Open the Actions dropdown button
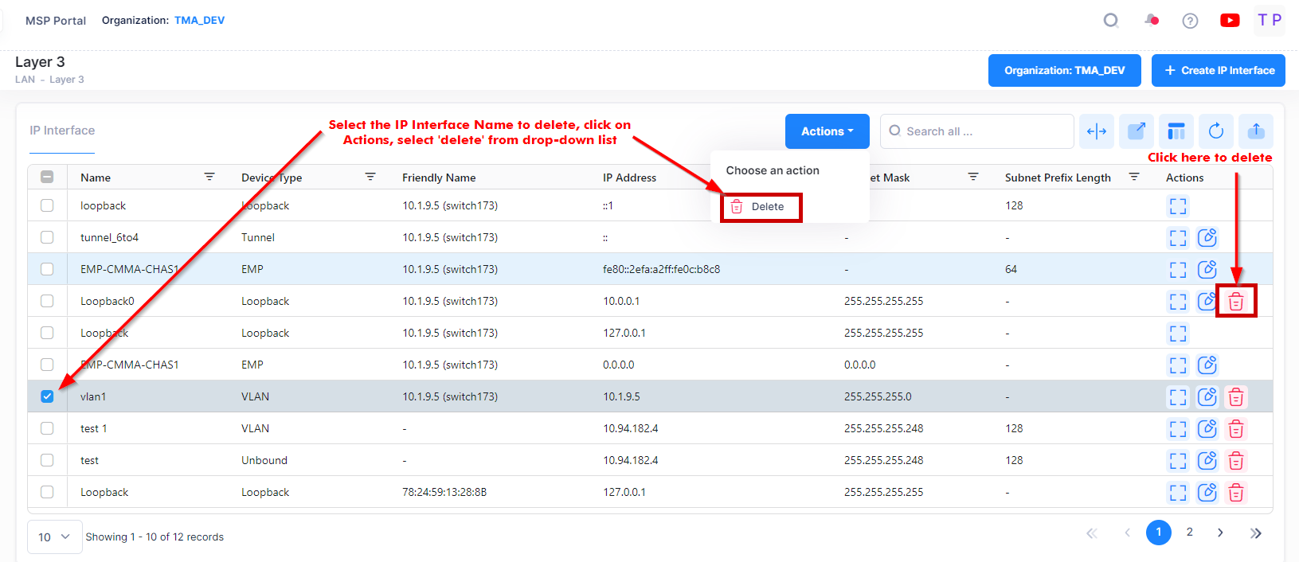The image size is (1299, 562). (x=827, y=131)
